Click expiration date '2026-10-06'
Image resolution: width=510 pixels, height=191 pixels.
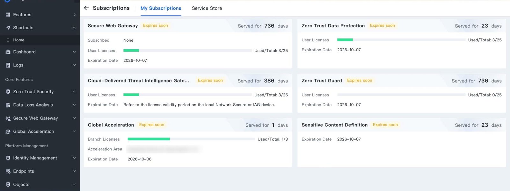(x=140, y=159)
